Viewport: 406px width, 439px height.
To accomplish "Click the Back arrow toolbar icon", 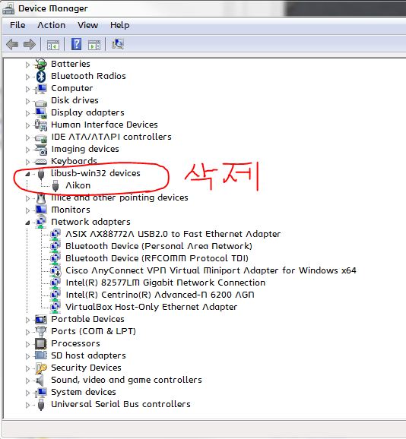I will pyautogui.click(x=12, y=44).
